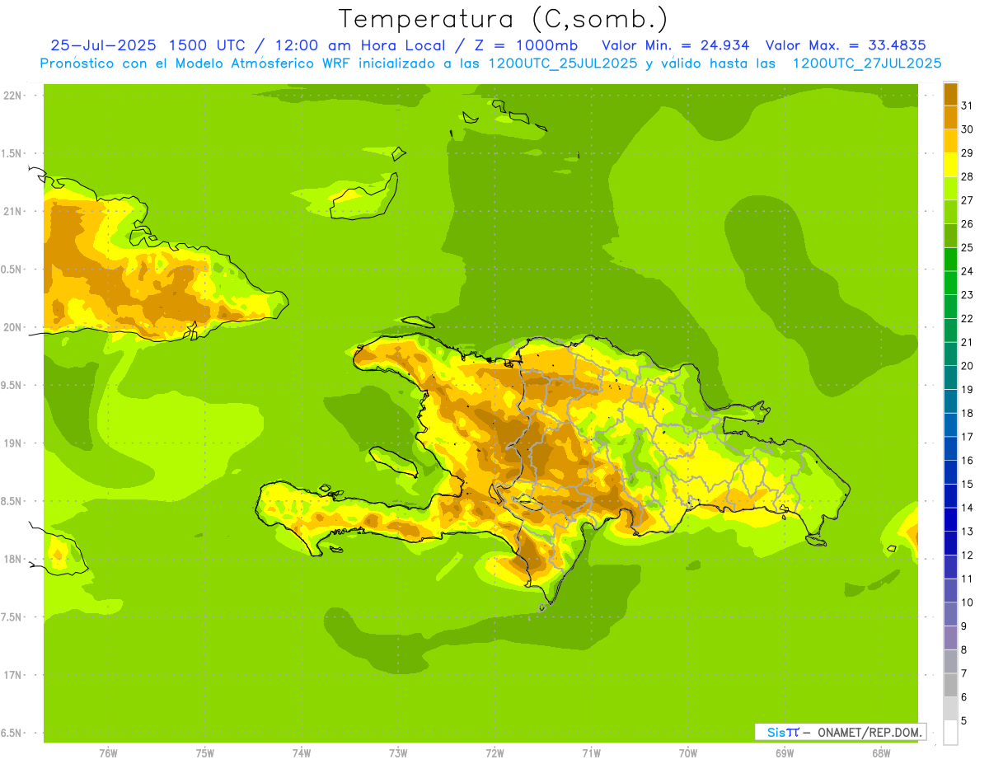Click the '26' value on the color scale
This screenshot has width=989, height=764.
pos(967,223)
